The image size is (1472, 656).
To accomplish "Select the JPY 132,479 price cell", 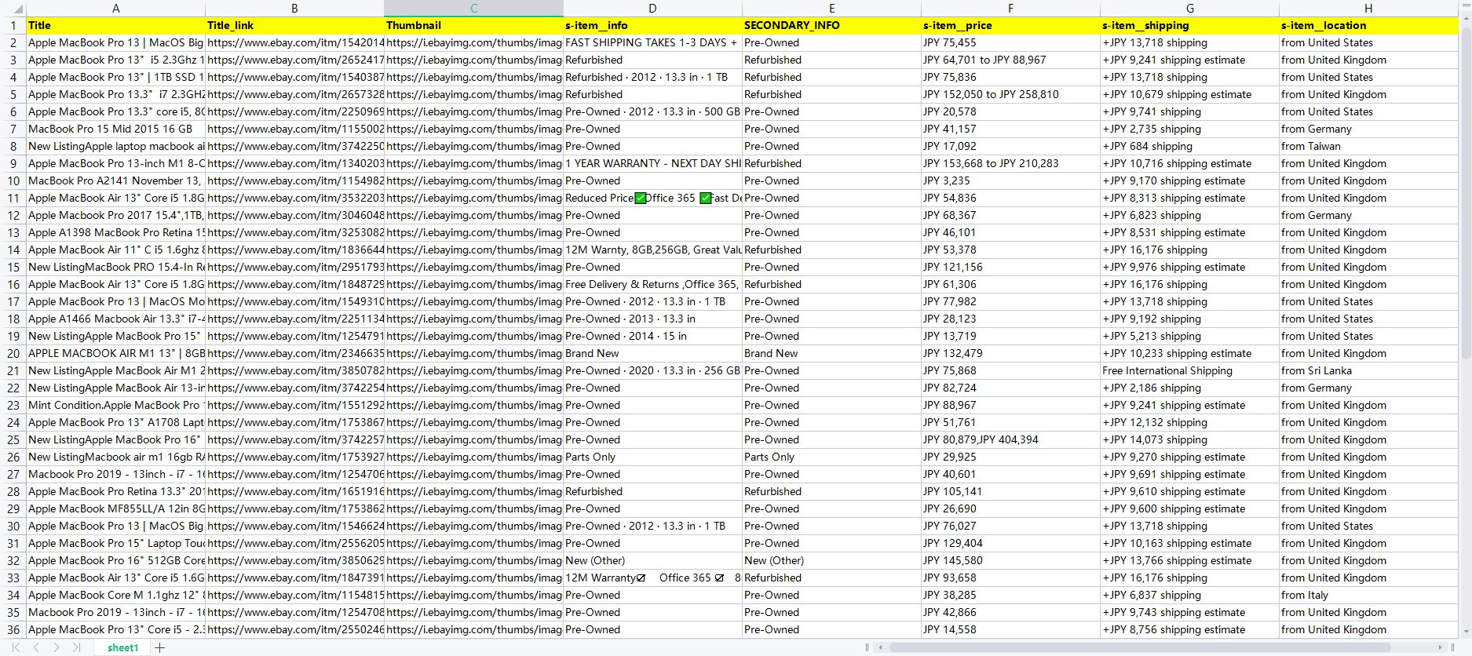I will click(1010, 353).
